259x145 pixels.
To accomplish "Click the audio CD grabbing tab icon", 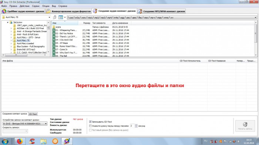I will (x=4, y=11).
